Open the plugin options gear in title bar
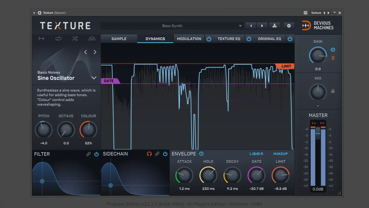Image resolution: width=369 pixels, height=208 pixels. point(40,13)
